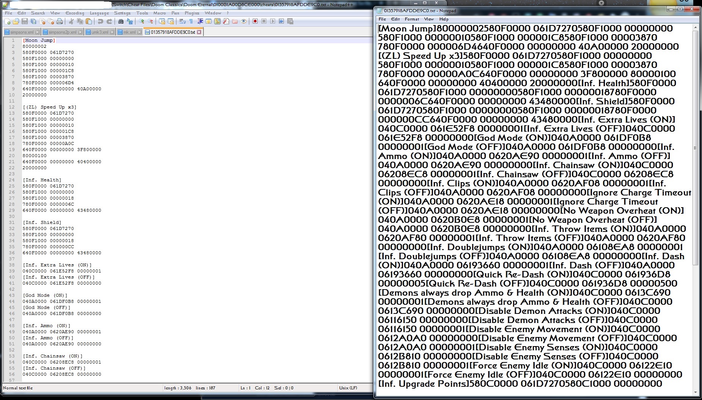This screenshot has height=400, width=702.
Task: Undo the last edit via toolbar
Action: click(101, 21)
